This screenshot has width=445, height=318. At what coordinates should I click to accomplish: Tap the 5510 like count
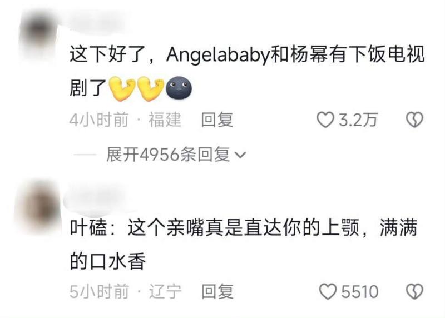[360, 292]
